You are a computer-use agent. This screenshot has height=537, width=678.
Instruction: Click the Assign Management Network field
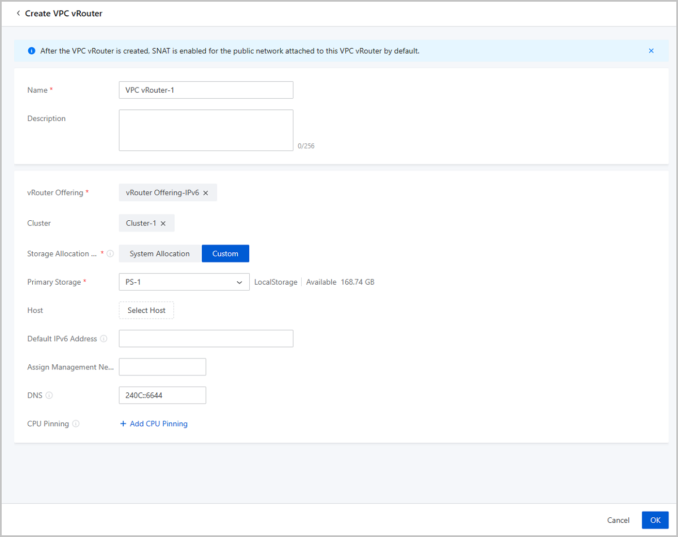tap(162, 367)
